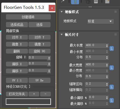Click the grip dots of 地板样式 rollout
The width and height of the screenshot is (120, 109).
click(x=115, y=12)
